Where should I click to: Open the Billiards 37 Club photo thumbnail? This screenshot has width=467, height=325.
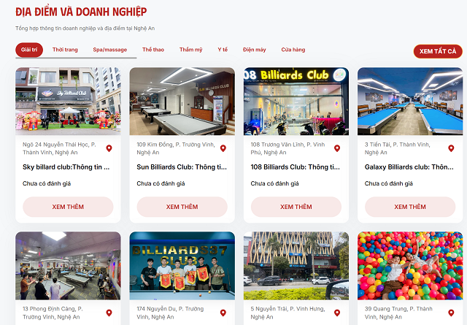(x=182, y=266)
